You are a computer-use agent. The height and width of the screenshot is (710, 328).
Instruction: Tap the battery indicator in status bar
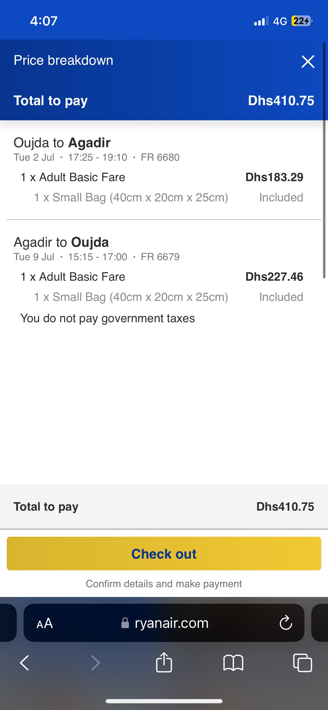(302, 21)
